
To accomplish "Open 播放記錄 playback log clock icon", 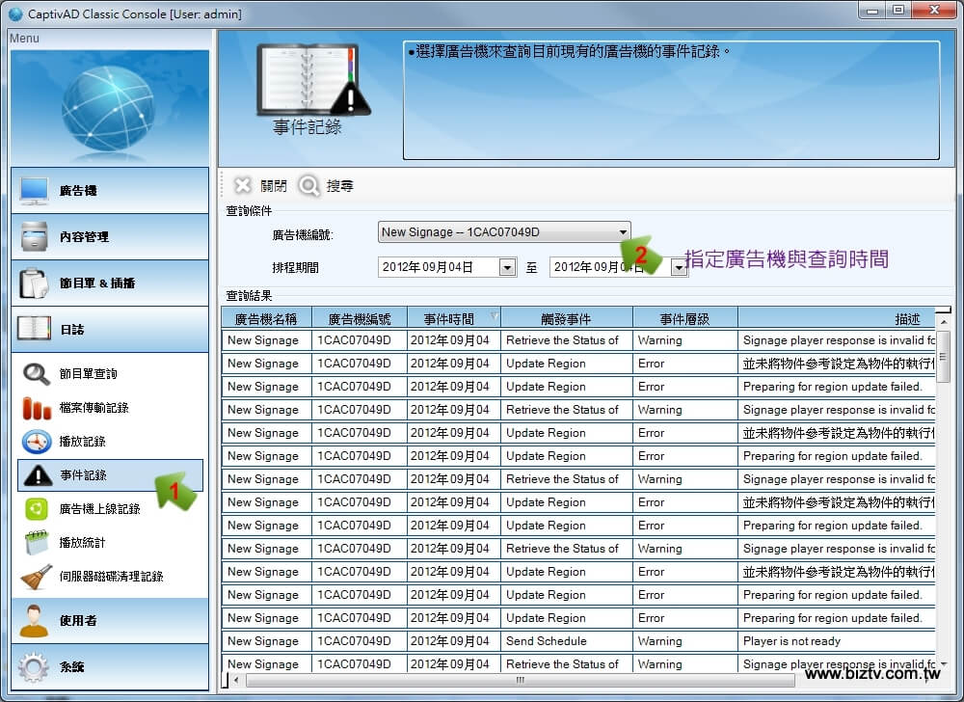I will [x=37, y=442].
